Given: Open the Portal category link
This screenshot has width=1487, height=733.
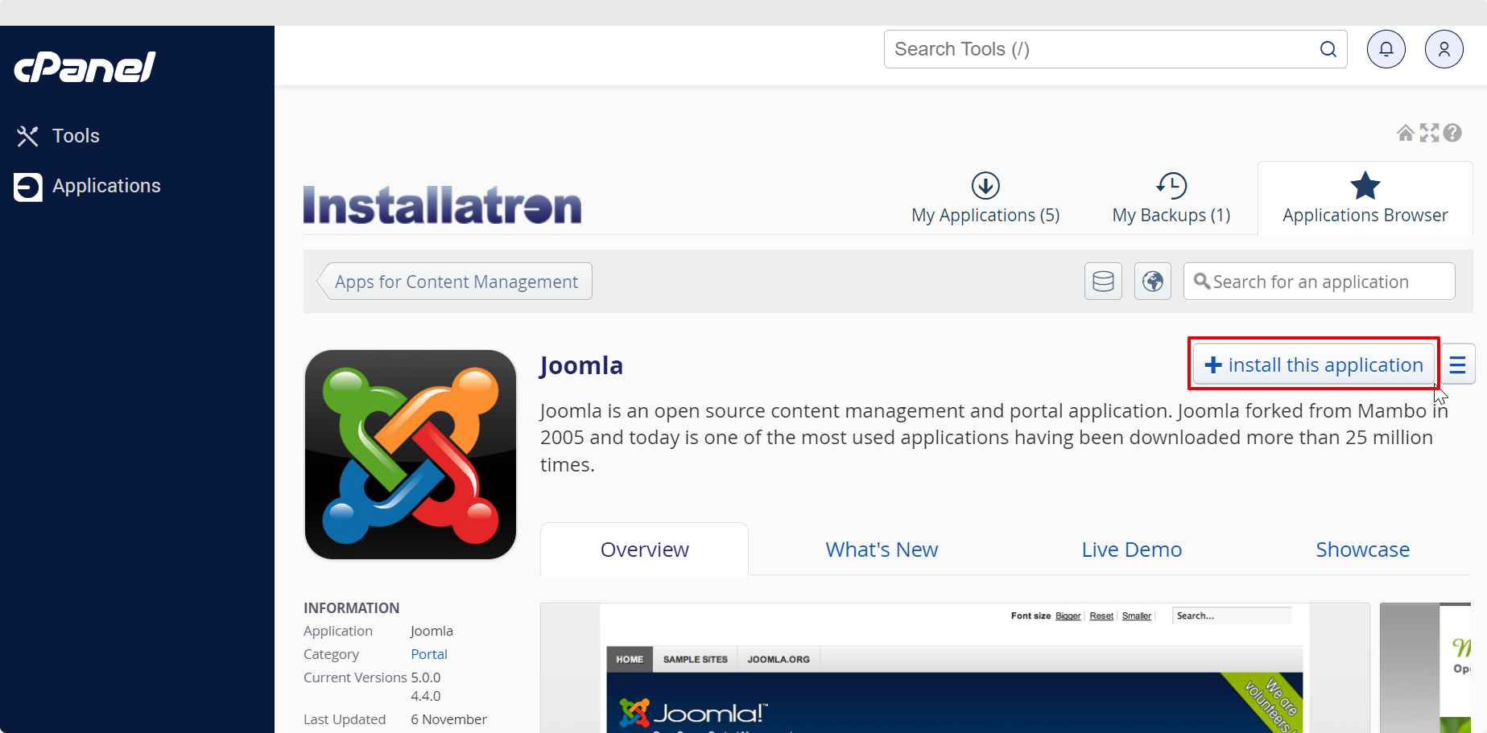Looking at the screenshot, I should [x=428, y=654].
